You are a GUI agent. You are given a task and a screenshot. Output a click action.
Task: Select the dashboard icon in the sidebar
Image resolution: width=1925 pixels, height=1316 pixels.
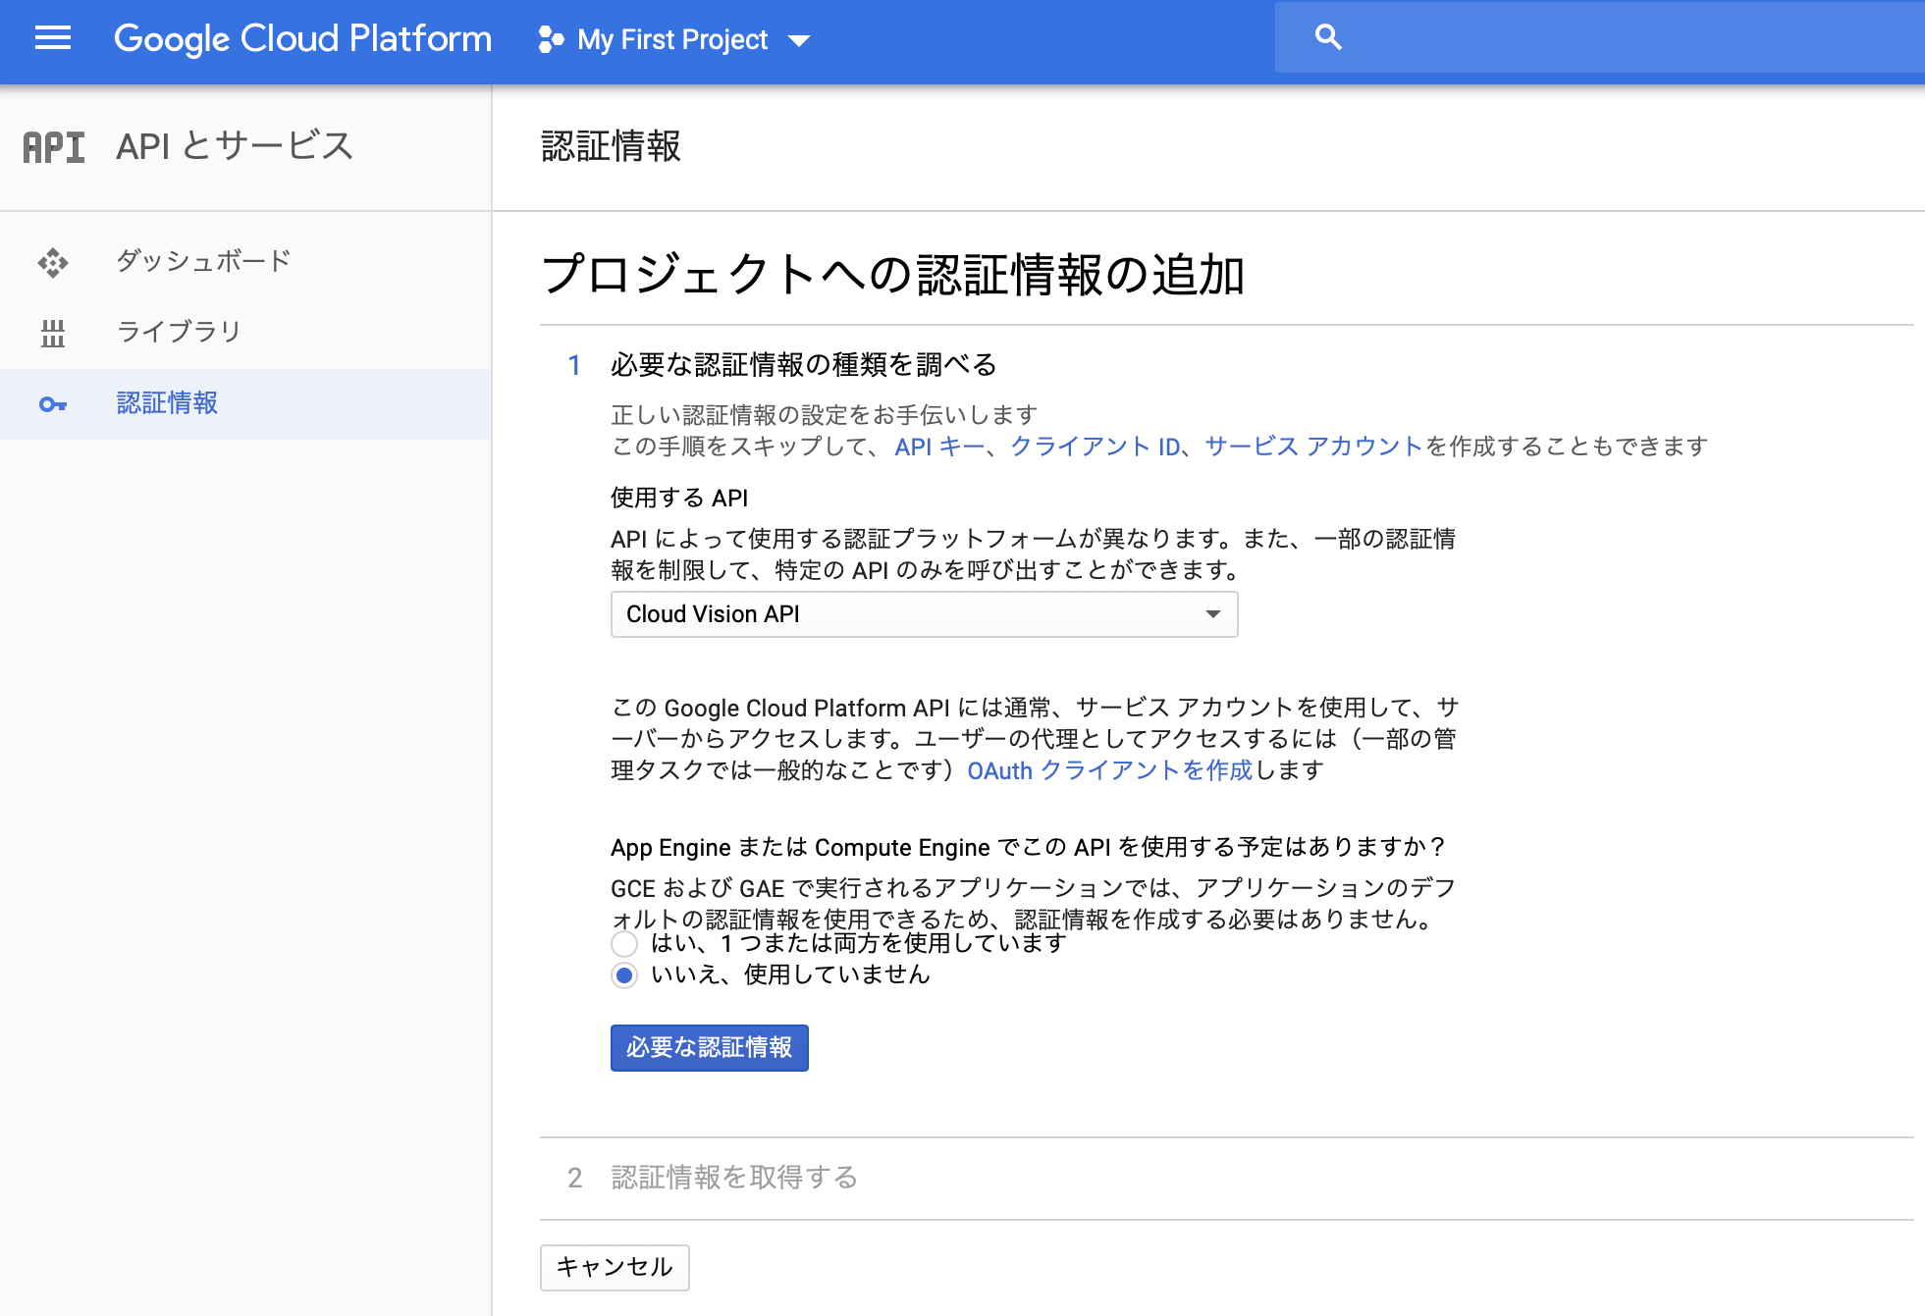tap(52, 261)
